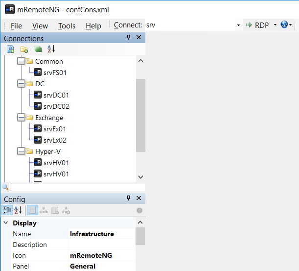Edit the Name value Infrastructure

pos(102,234)
